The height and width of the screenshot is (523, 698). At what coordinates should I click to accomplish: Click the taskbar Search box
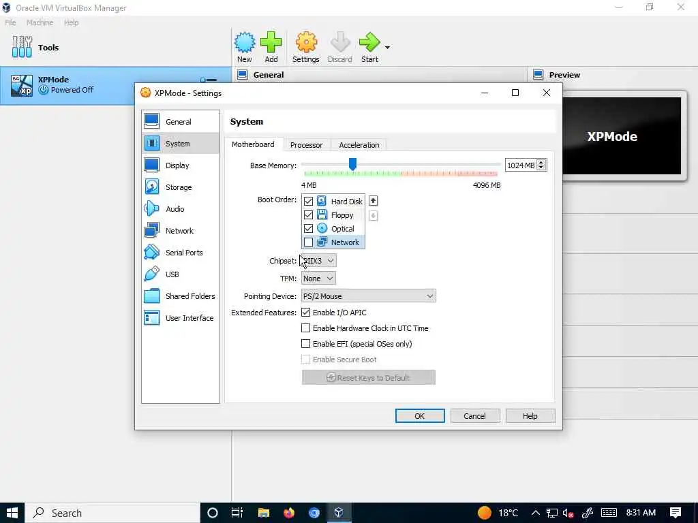click(x=112, y=513)
